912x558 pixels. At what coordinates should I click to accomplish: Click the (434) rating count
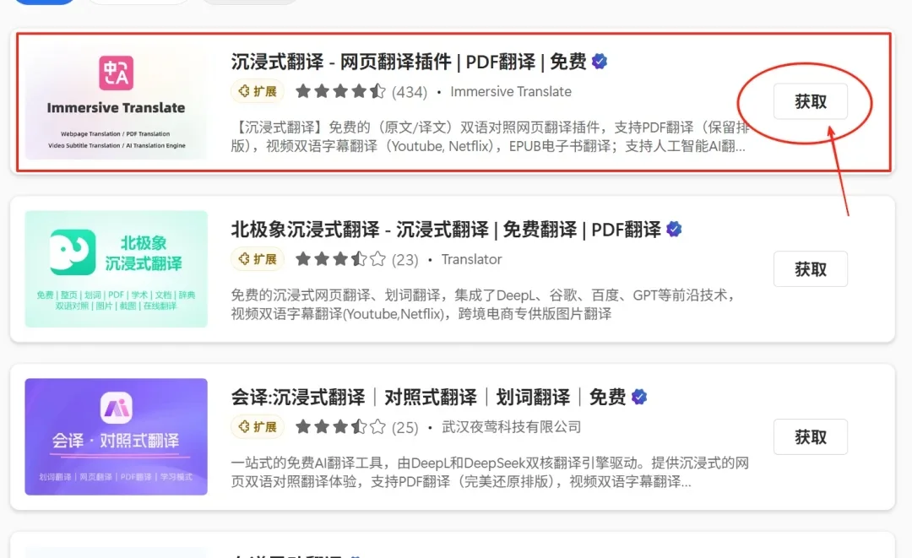point(409,91)
